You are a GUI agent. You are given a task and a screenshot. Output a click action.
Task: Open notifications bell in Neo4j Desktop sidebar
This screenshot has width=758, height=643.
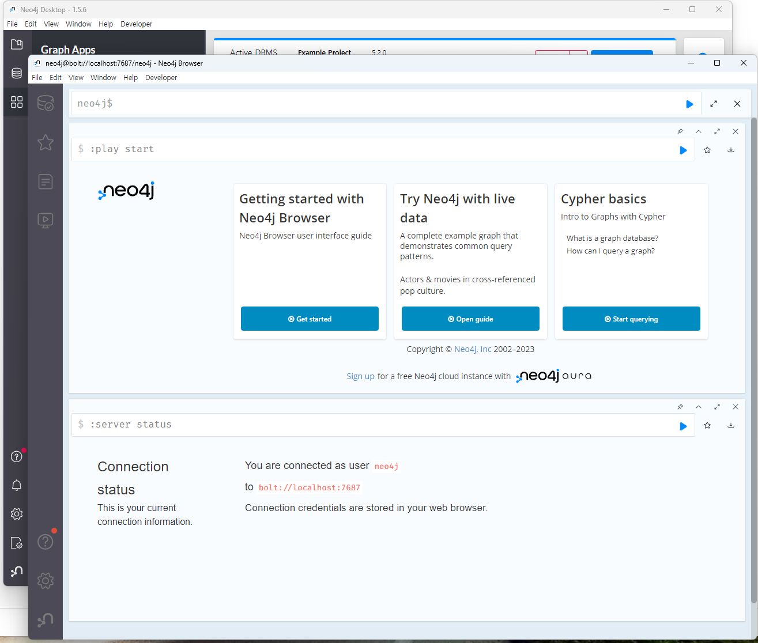coord(17,485)
